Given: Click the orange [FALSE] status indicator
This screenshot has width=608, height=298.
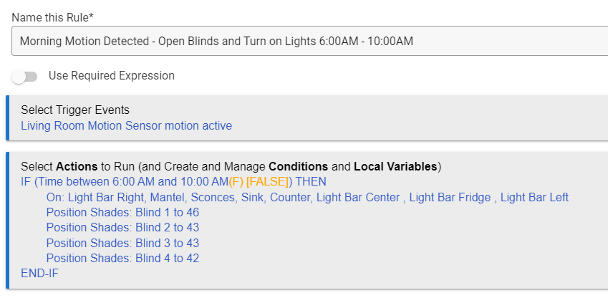Looking at the screenshot, I should tap(267, 182).
